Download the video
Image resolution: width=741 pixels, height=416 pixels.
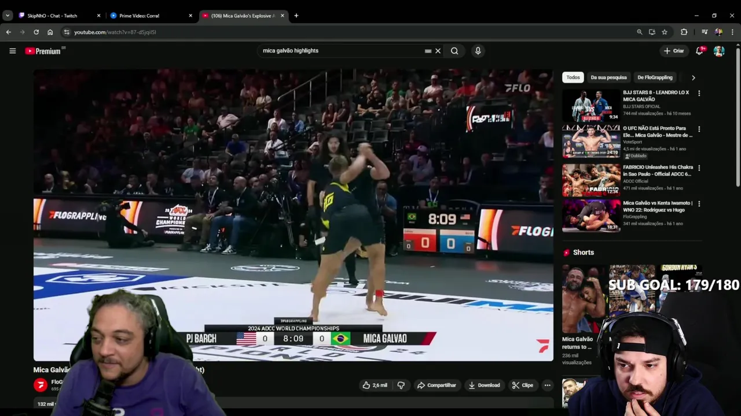[484, 385]
